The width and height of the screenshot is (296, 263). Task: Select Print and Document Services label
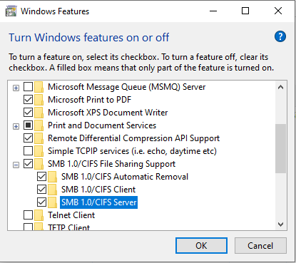click(x=102, y=125)
